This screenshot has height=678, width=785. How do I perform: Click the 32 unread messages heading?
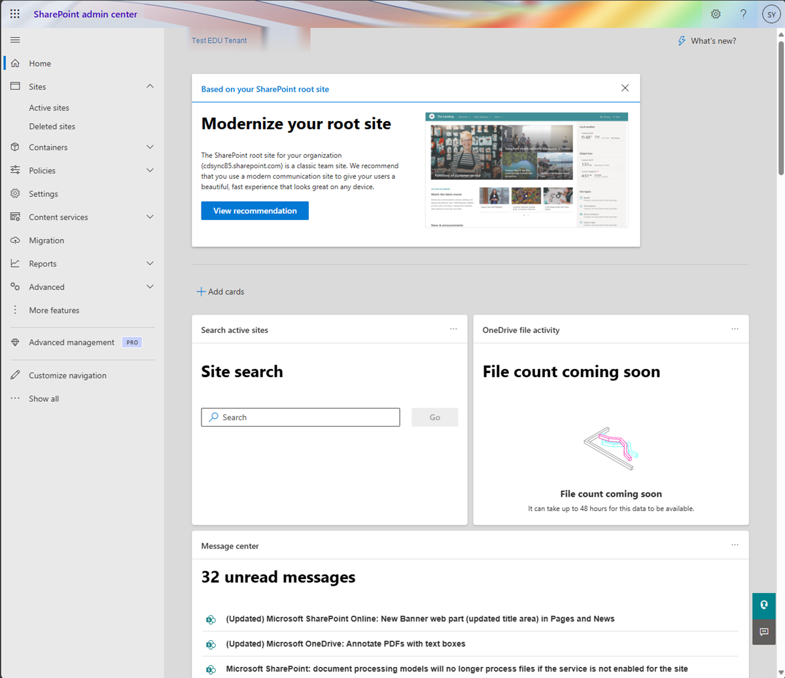coord(278,577)
